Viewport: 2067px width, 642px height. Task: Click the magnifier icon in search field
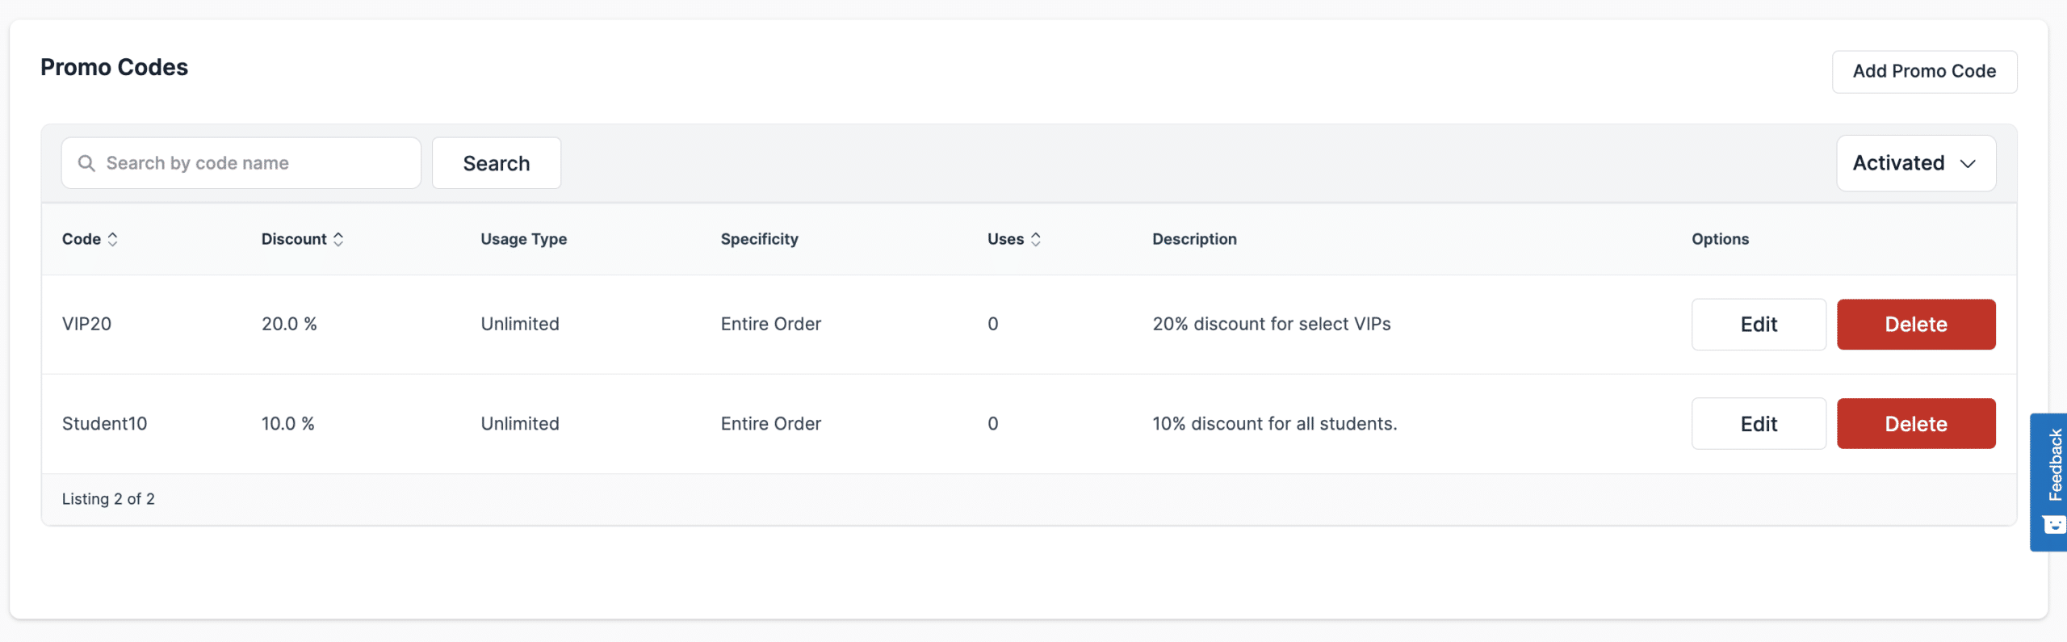pos(86,163)
